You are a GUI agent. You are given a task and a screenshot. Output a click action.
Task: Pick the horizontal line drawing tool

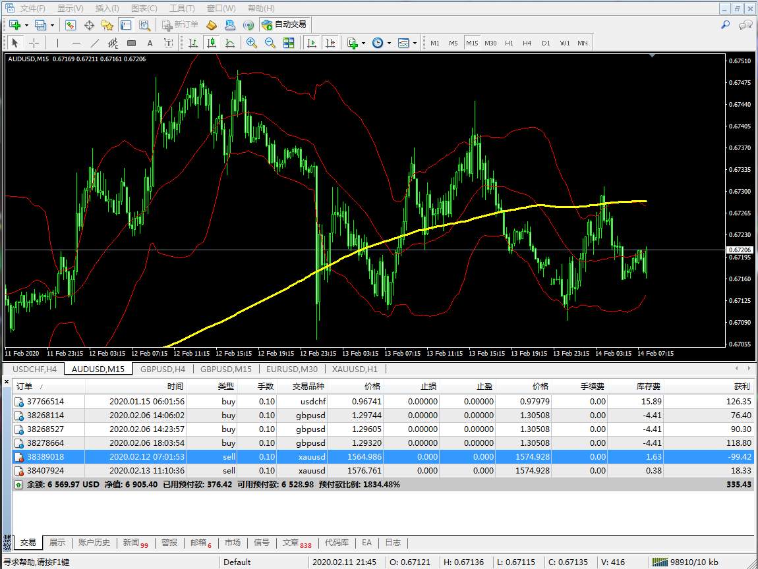click(76, 43)
